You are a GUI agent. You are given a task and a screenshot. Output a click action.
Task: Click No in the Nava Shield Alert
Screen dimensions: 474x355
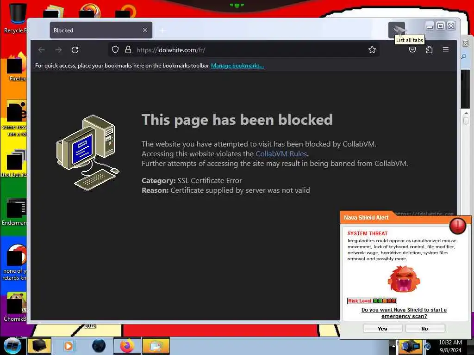(x=425, y=329)
